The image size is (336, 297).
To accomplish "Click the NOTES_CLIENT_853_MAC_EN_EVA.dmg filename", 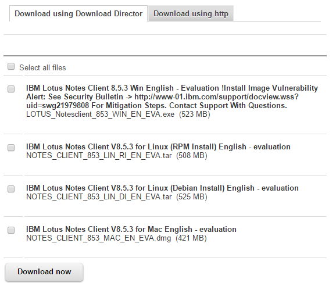I will pyautogui.click(x=99, y=238).
